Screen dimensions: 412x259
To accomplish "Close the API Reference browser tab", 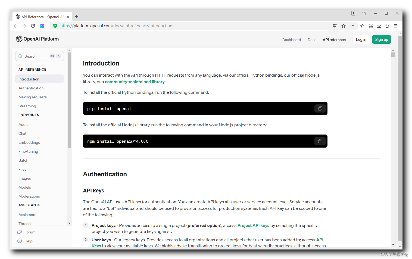I will coord(68,17).
